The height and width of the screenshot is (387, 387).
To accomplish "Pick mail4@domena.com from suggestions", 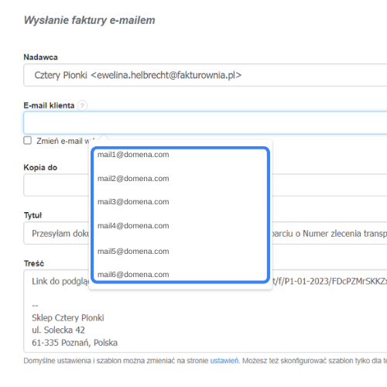I will (x=133, y=226).
